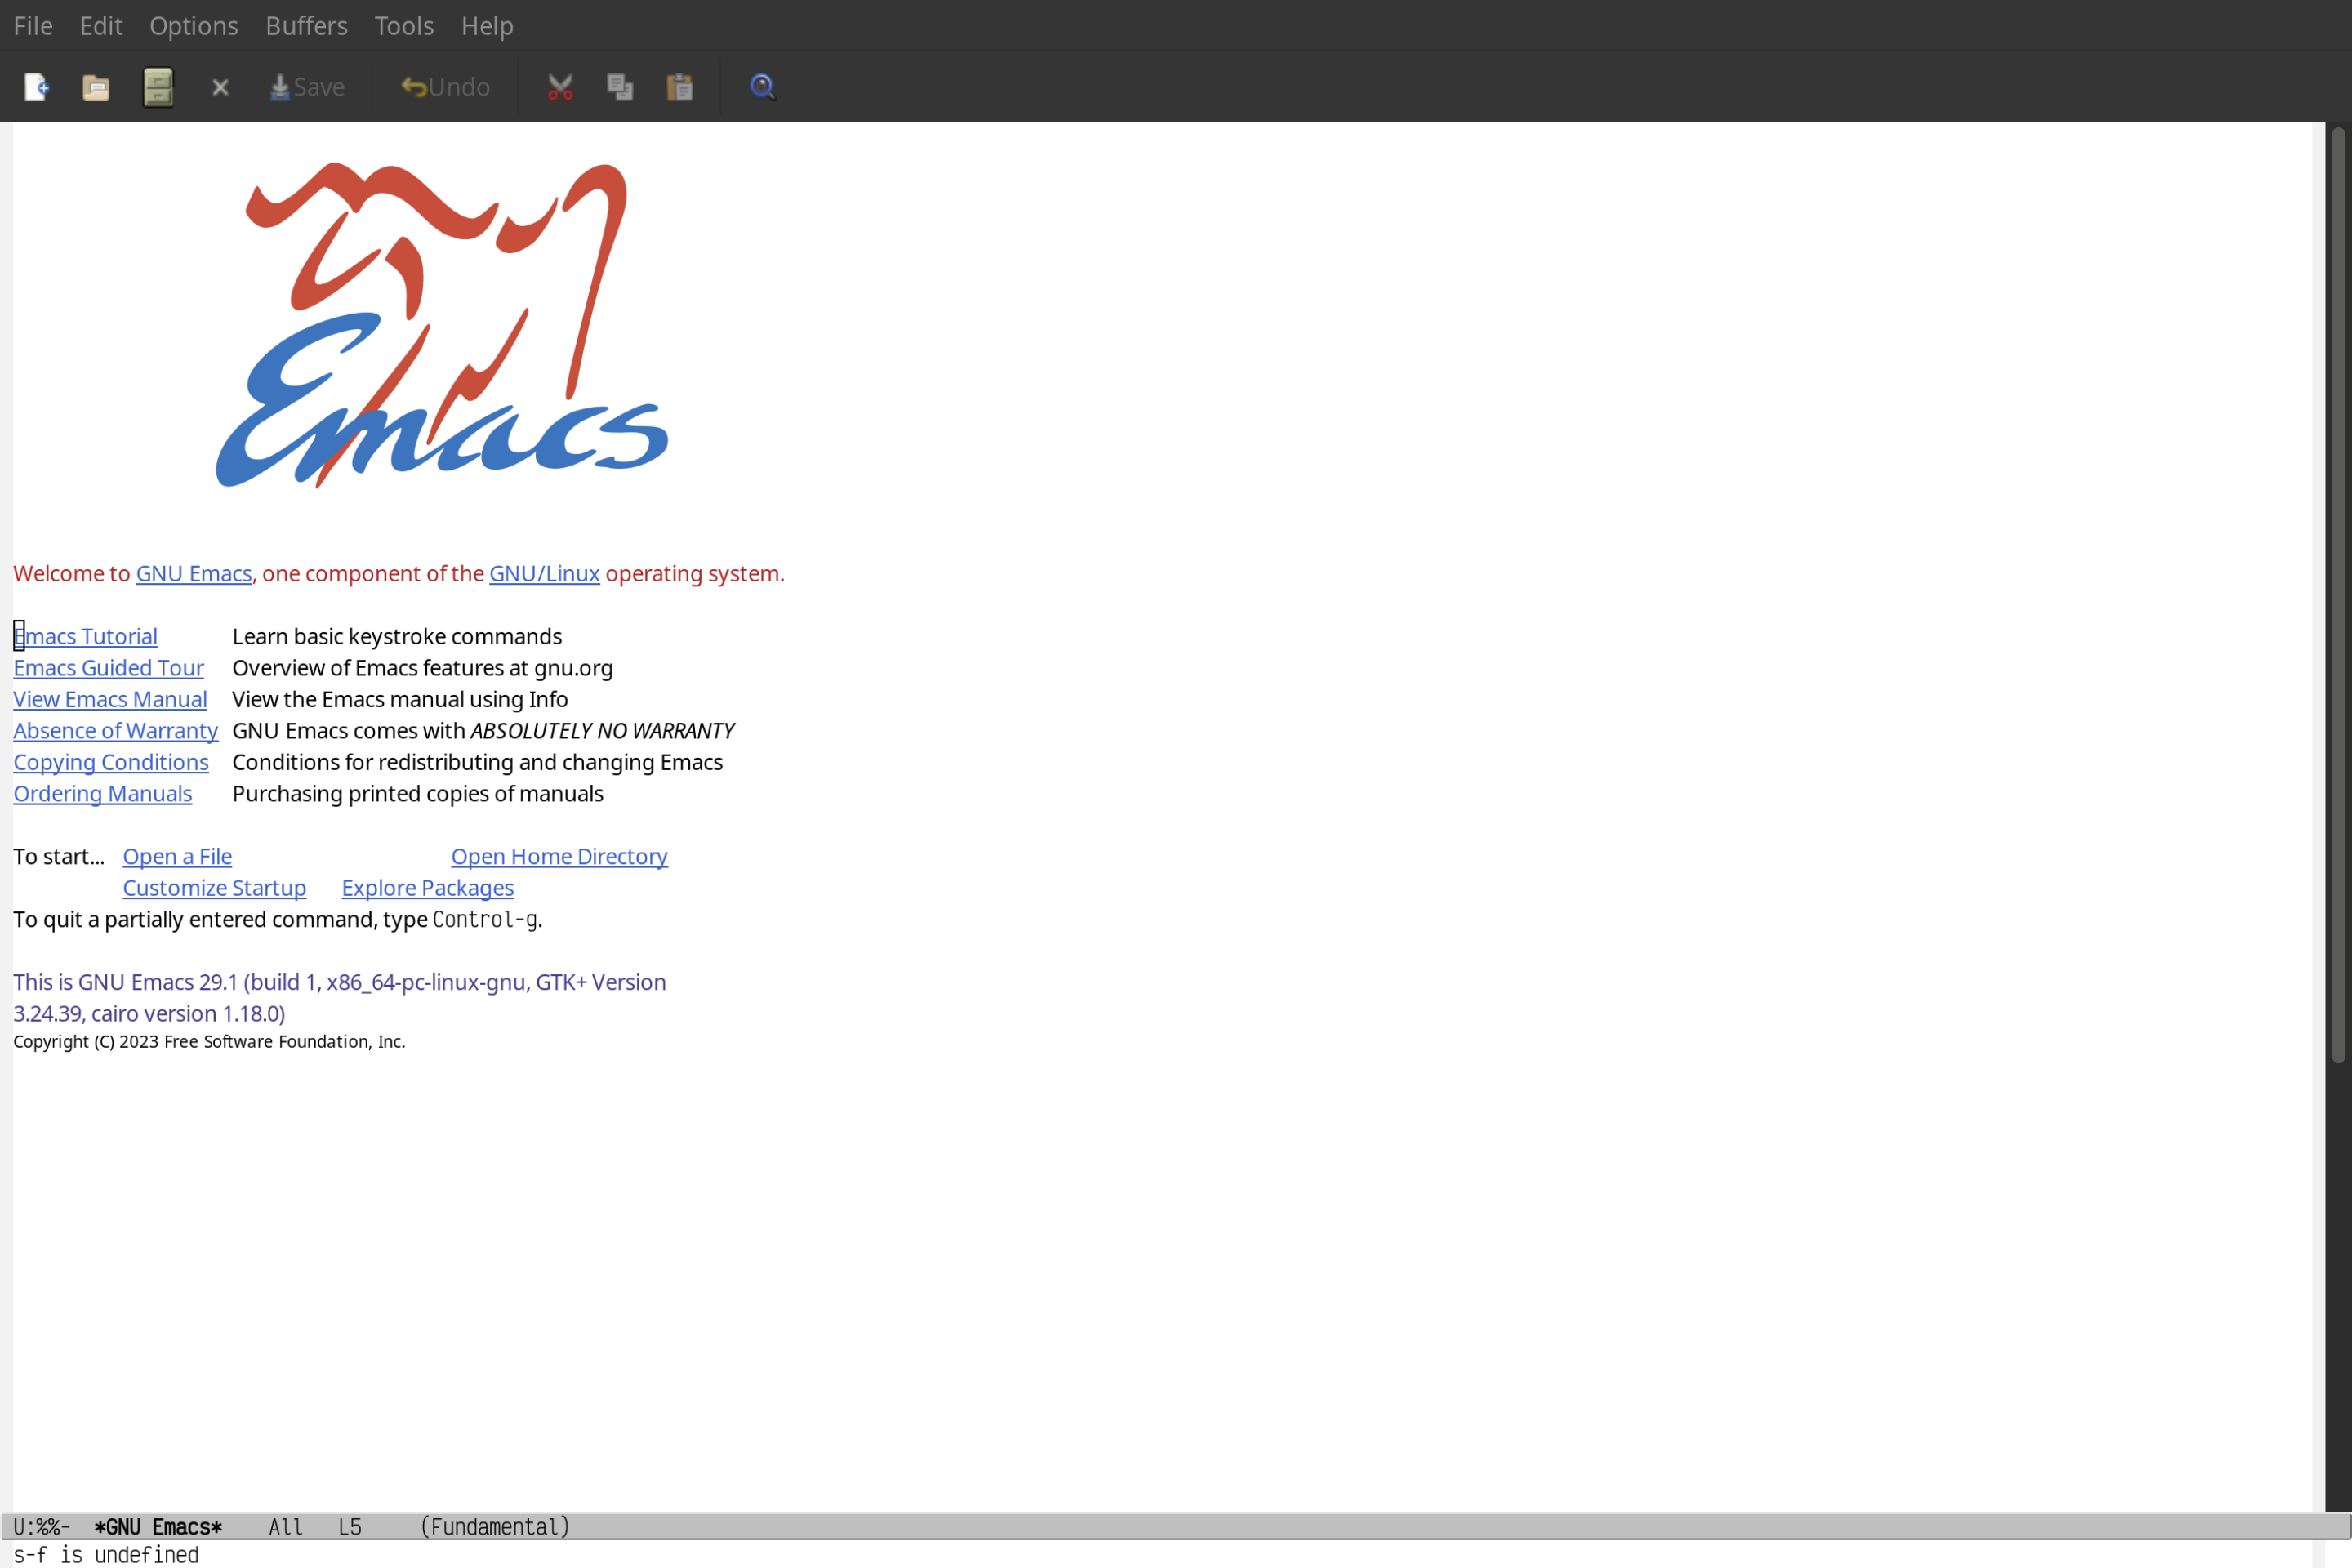The width and height of the screenshot is (2352, 1568).
Task: Expand the Buffers menu
Action: pos(306,24)
